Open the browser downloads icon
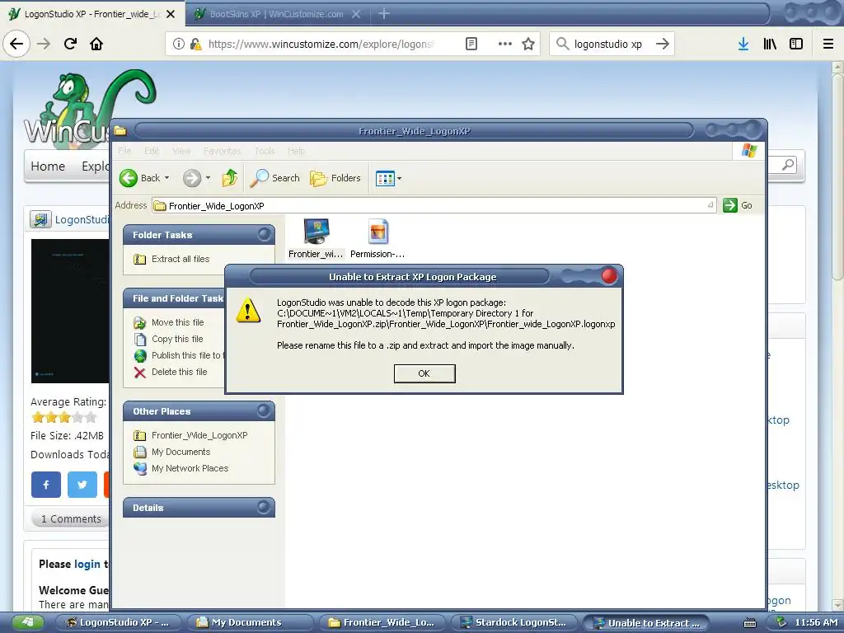The image size is (844, 633). [x=743, y=44]
